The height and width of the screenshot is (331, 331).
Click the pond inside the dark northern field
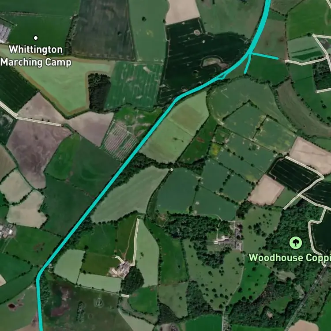point(212,62)
